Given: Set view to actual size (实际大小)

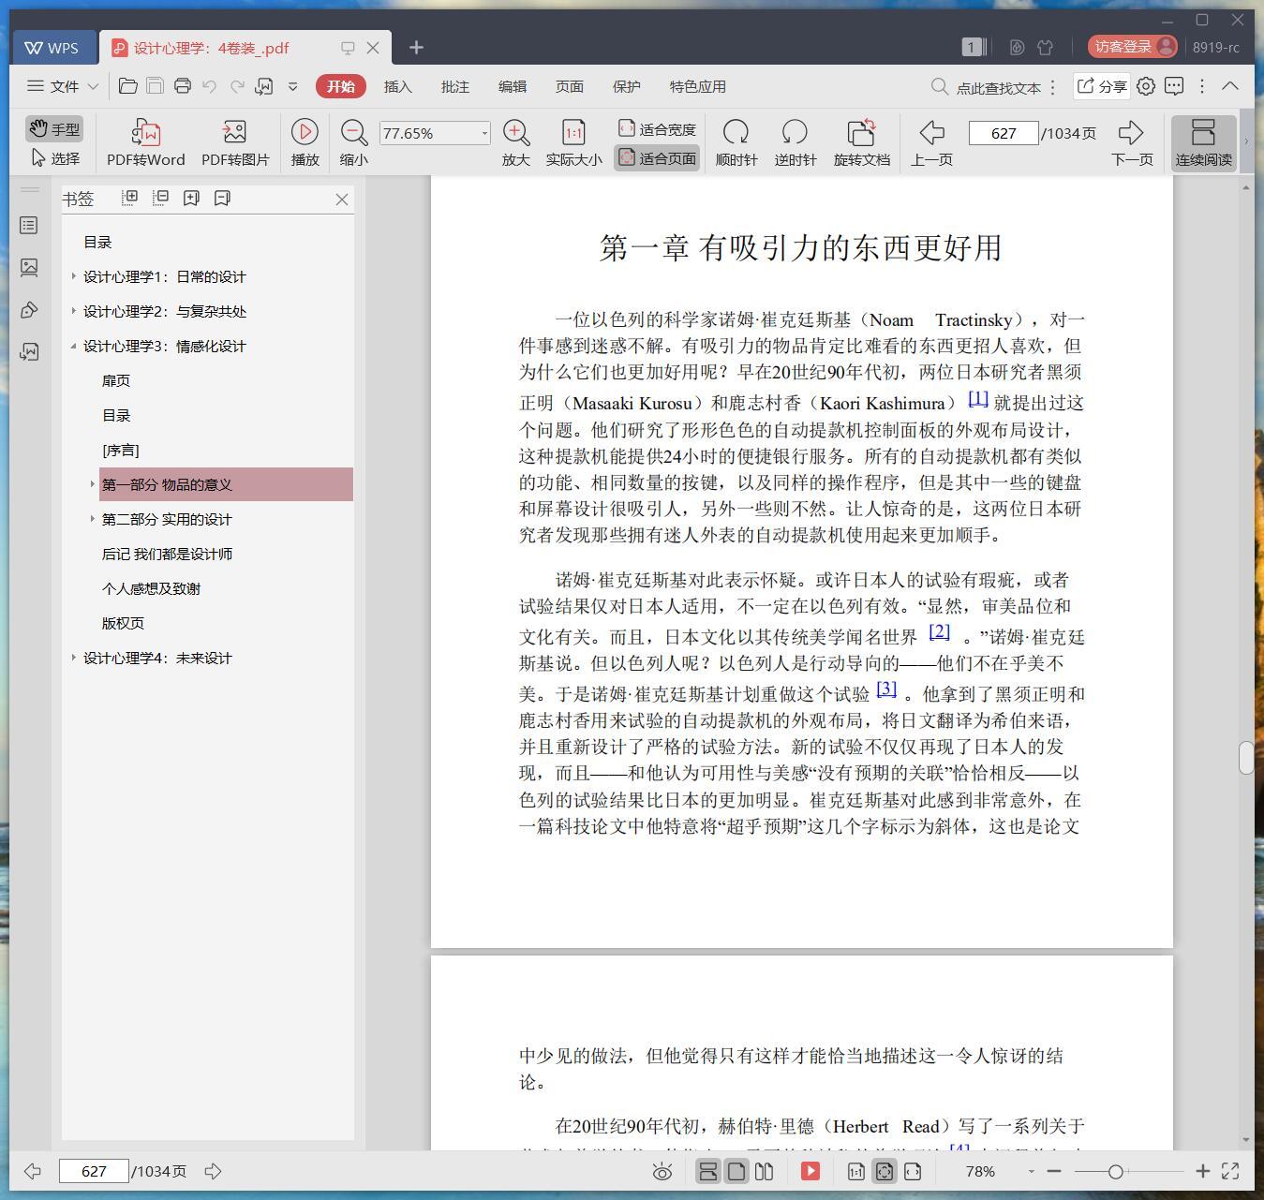Looking at the screenshot, I should point(573,143).
